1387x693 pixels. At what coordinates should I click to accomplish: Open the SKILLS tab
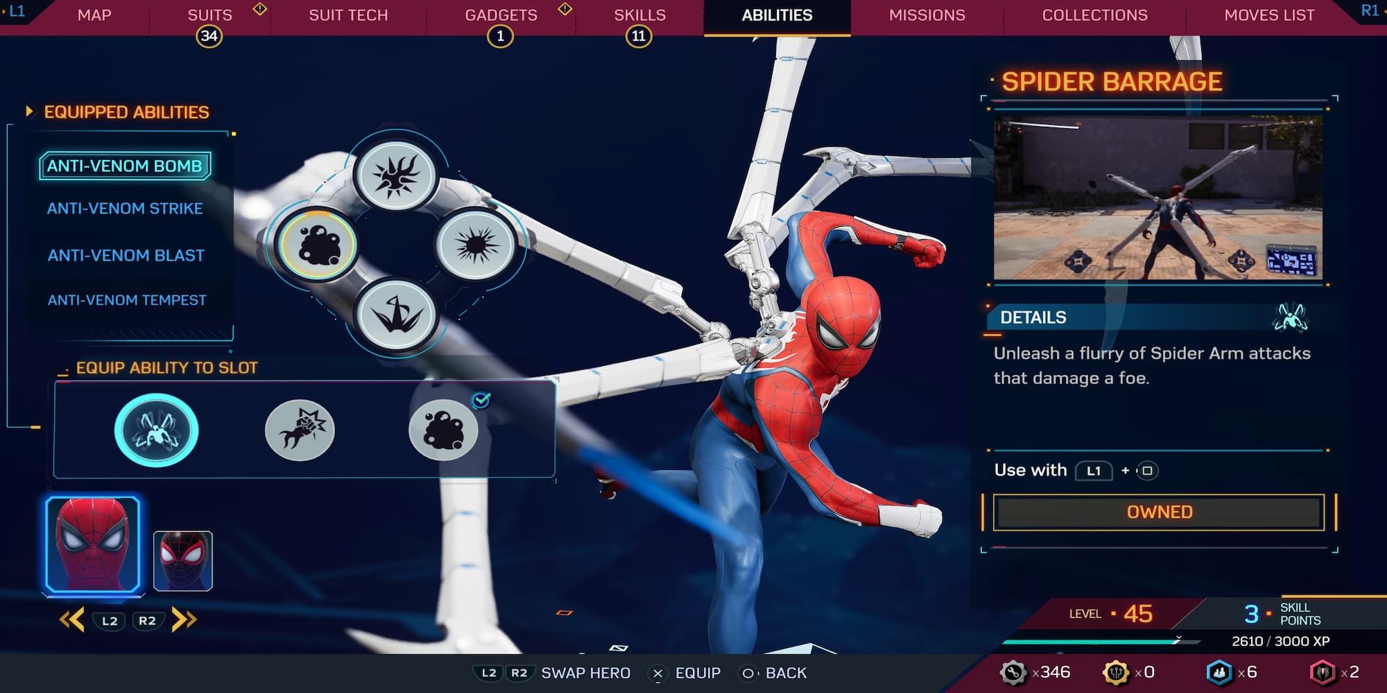(x=639, y=15)
